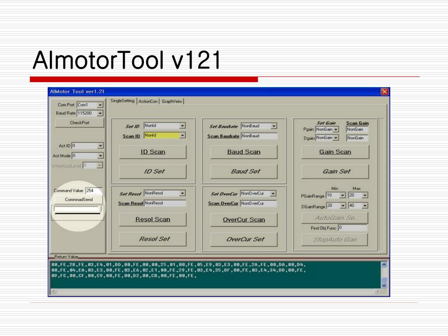448x336 pixels.
Task: Click the Resol Scan button
Action: click(x=153, y=220)
